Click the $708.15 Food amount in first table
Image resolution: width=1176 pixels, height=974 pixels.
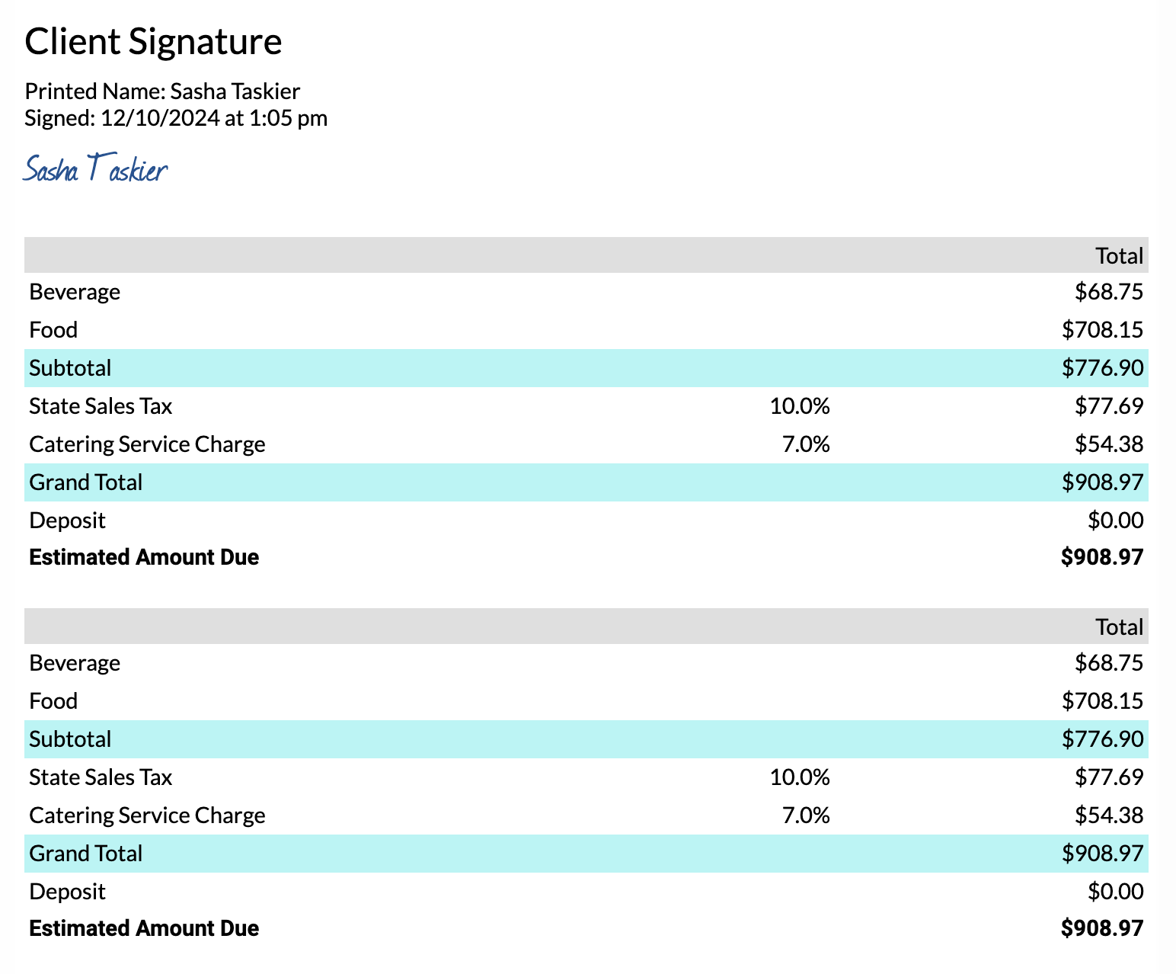pyautogui.click(x=1102, y=330)
